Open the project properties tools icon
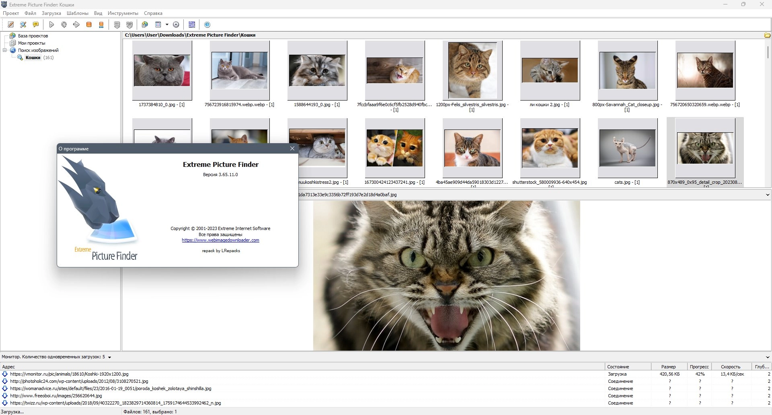 [23, 25]
